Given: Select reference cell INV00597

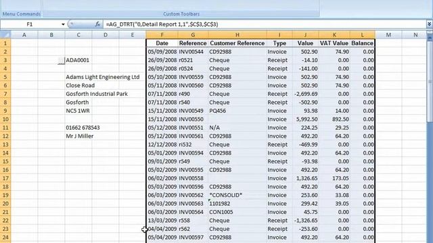Looking at the screenshot, I should point(193,237).
